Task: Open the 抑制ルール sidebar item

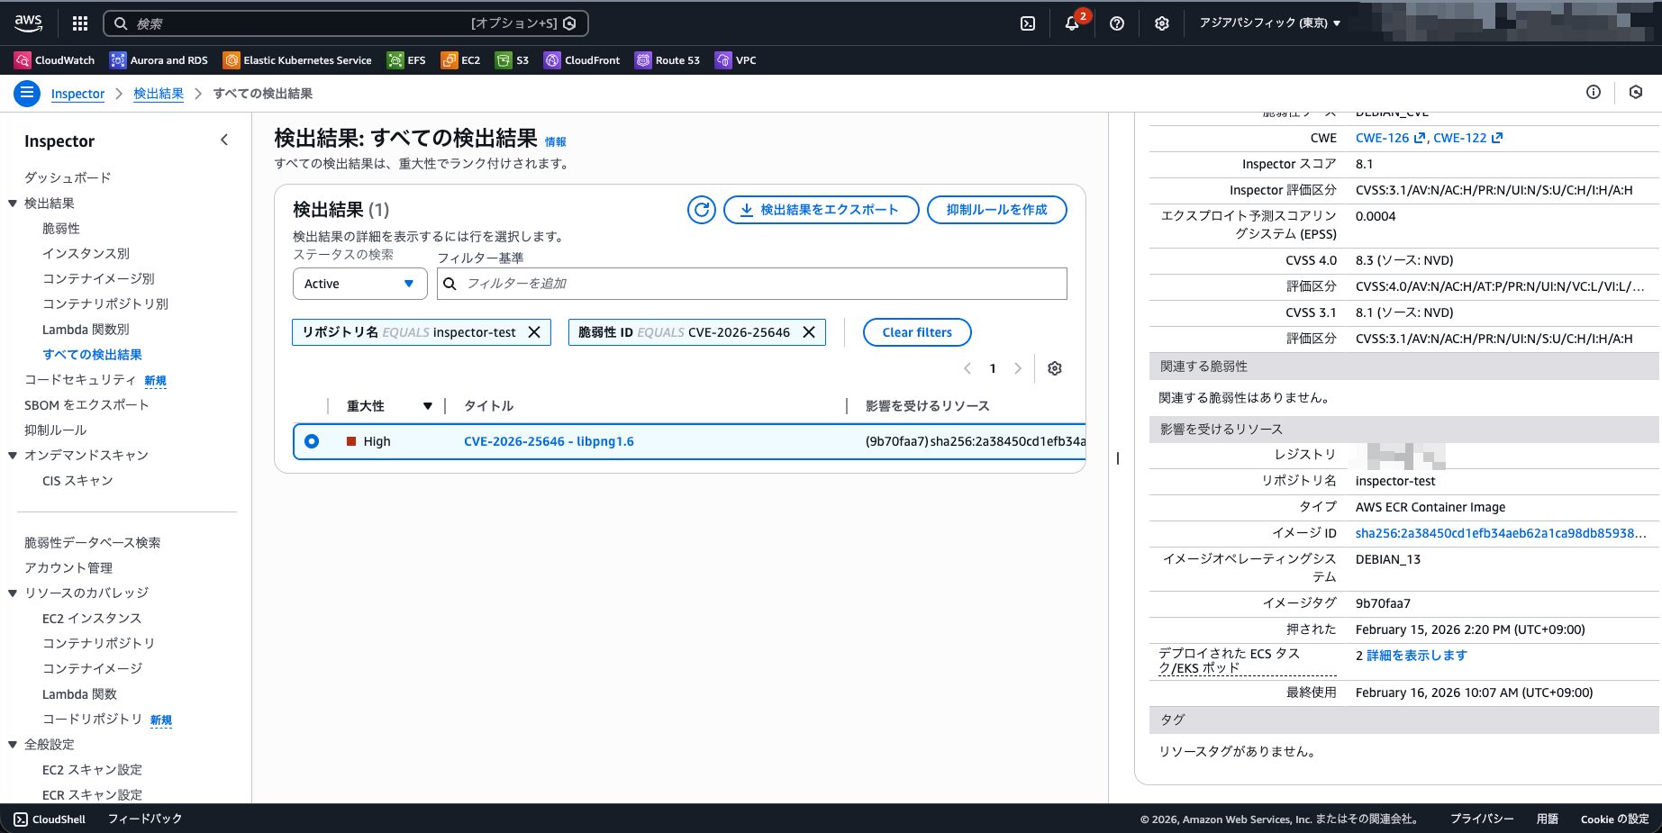Action: pyautogui.click(x=56, y=430)
